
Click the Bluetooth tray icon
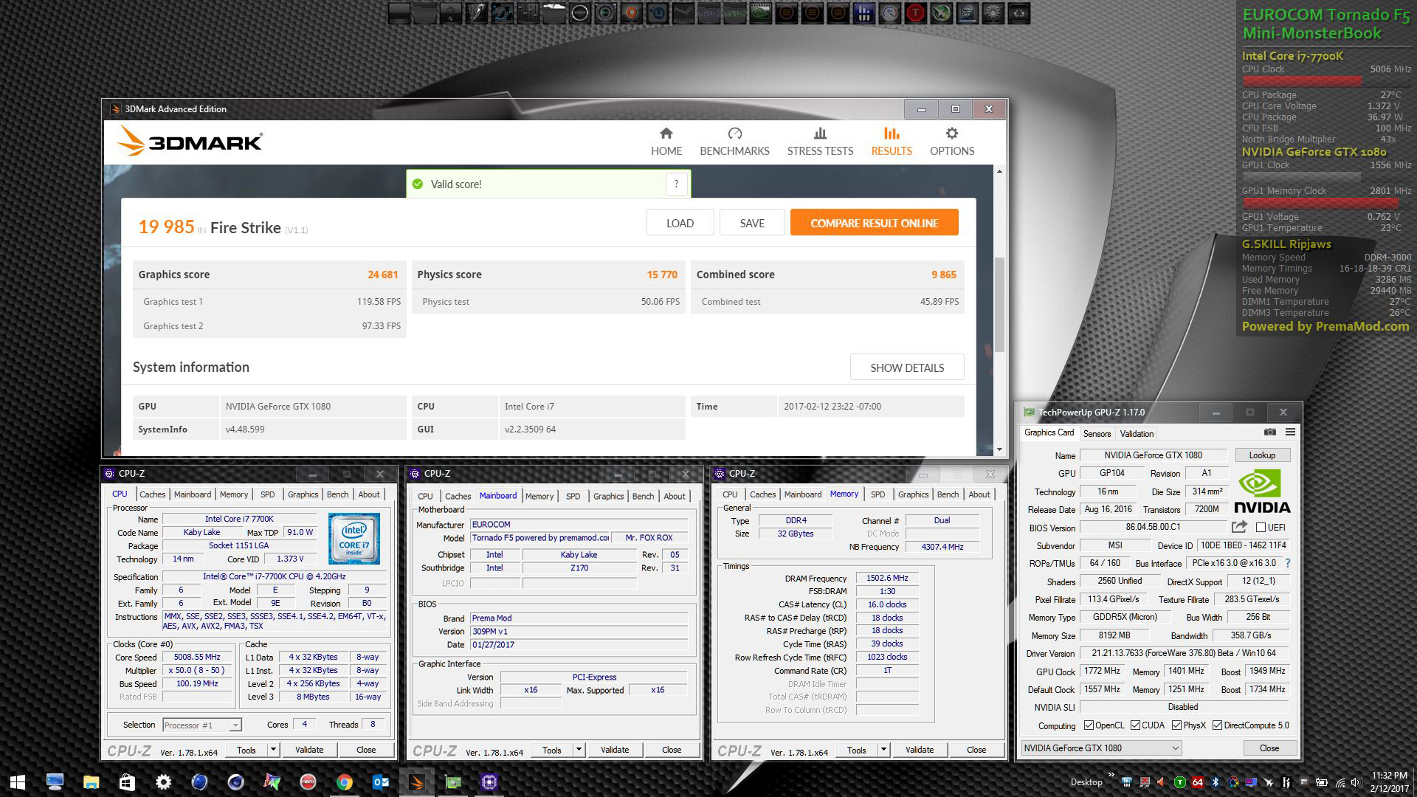tap(1216, 782)
